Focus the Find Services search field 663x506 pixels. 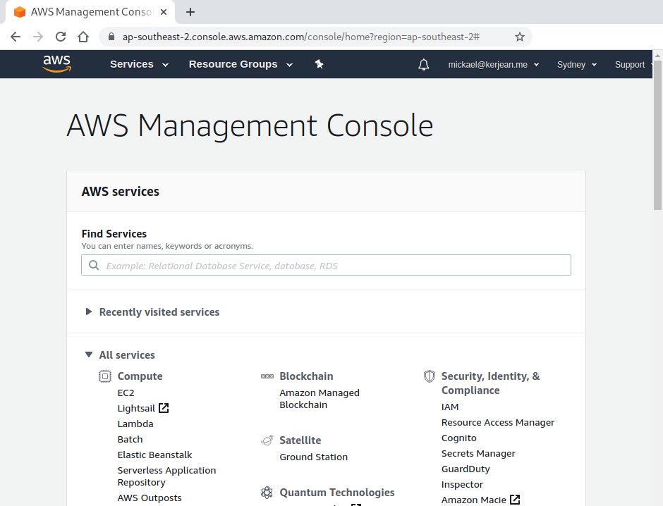click(x=326, y=265)
